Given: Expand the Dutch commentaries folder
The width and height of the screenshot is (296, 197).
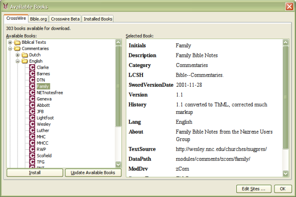Looking at the screenshot, I should pyautogui.click(x=18, y=55).
